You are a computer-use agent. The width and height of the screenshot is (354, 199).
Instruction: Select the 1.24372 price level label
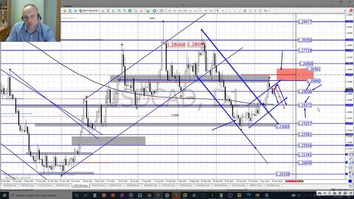click(x=305, y=105)
